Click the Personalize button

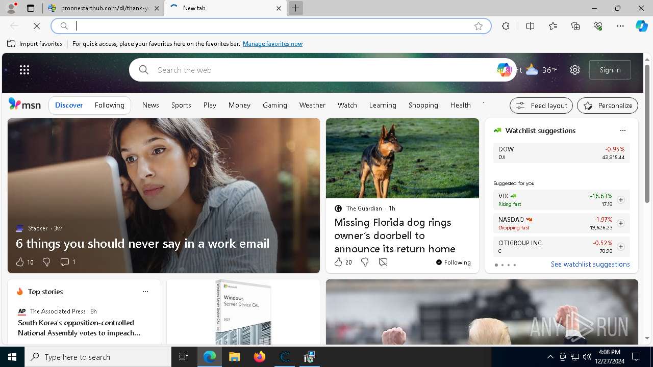click(608, 106)
